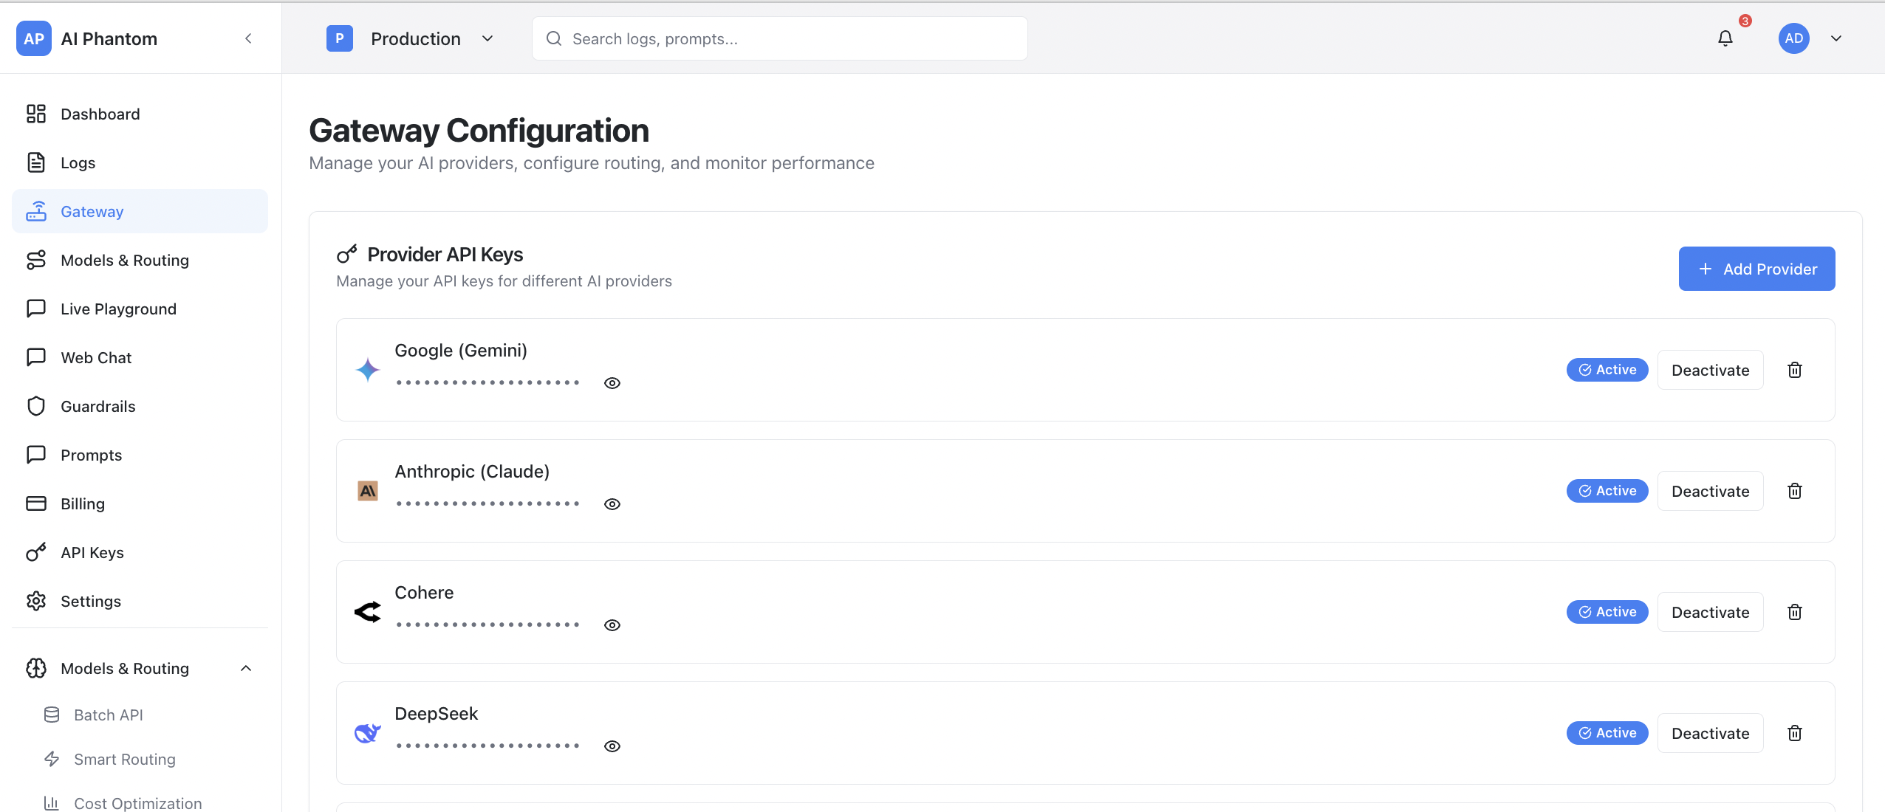
Task: Click the AP AI Phantom logo
Action: pyautogui.click(x=34, y=38)
